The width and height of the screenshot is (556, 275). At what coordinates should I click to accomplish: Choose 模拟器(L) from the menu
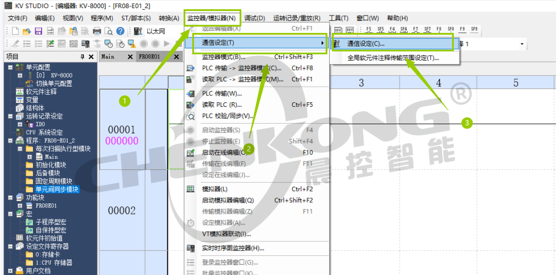tap(214, 189)
